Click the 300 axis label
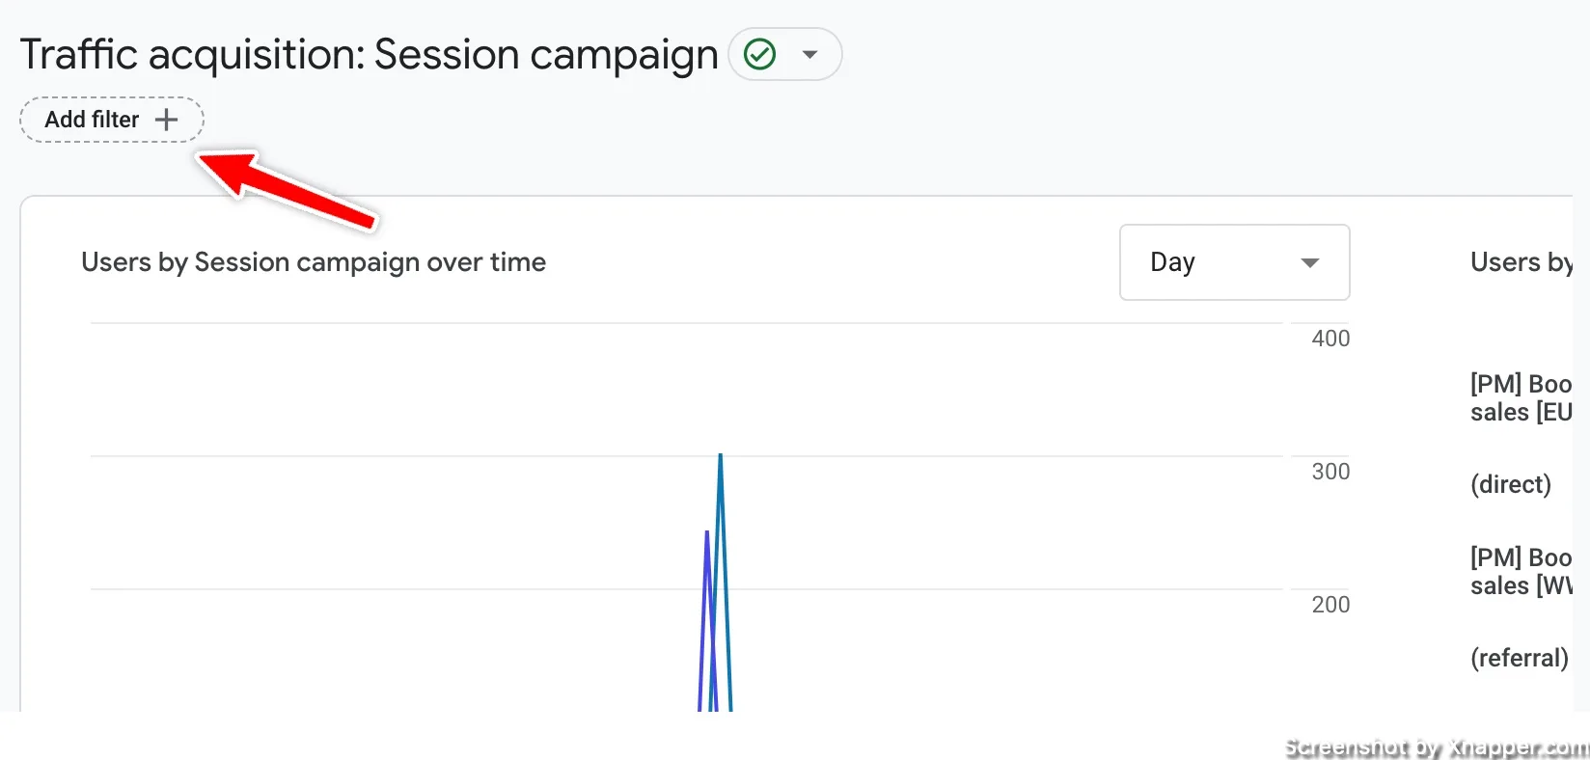This screenshot has height=760, width=1590. [x=1330, y=472]
